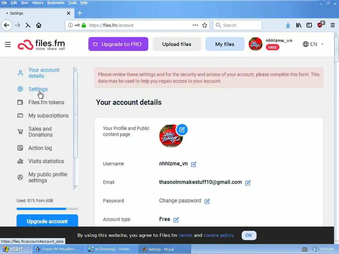Edit the username nhhizme_vn
This screenshot has width=339, height=254.
[193, 164]
